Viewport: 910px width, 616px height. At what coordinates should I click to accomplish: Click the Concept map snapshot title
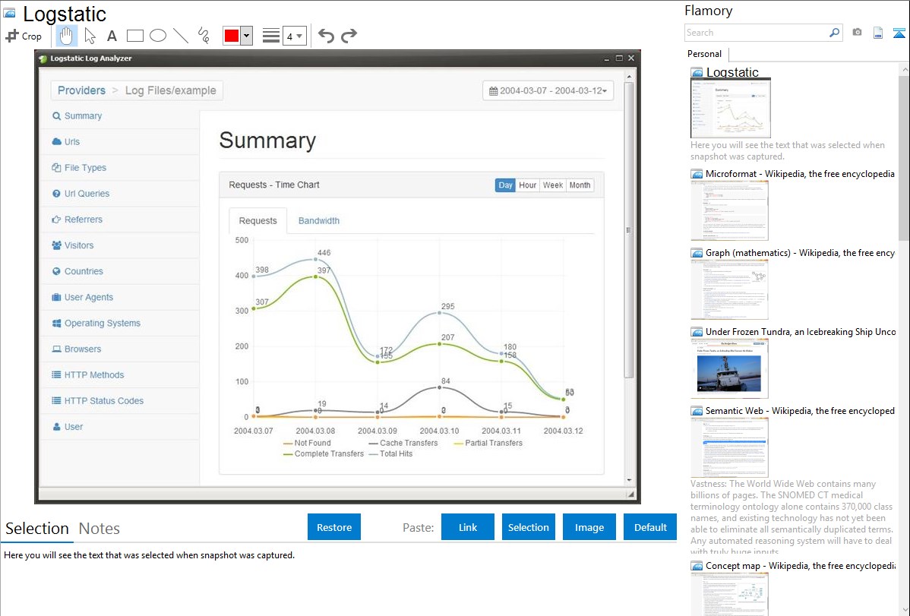(x=801, y=566)
